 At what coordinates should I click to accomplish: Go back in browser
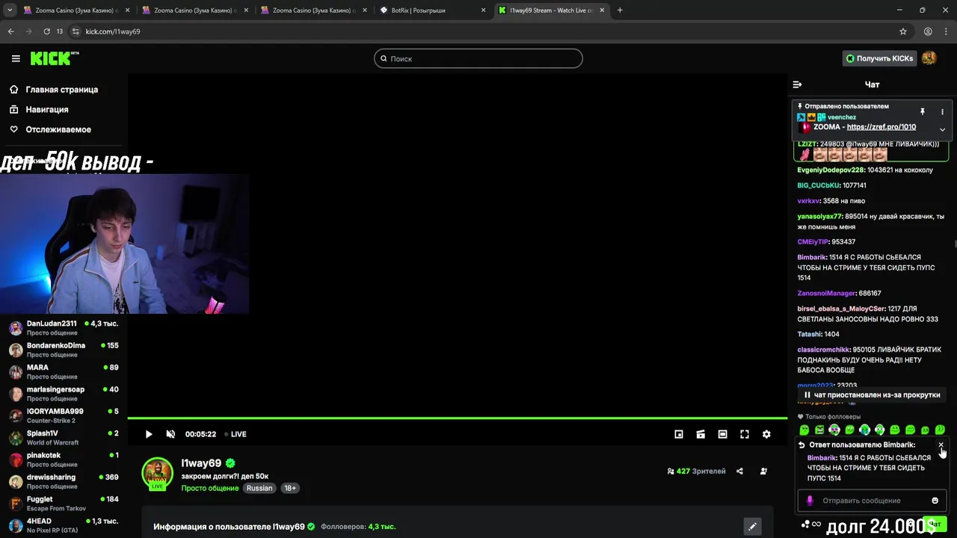(10, 31)
